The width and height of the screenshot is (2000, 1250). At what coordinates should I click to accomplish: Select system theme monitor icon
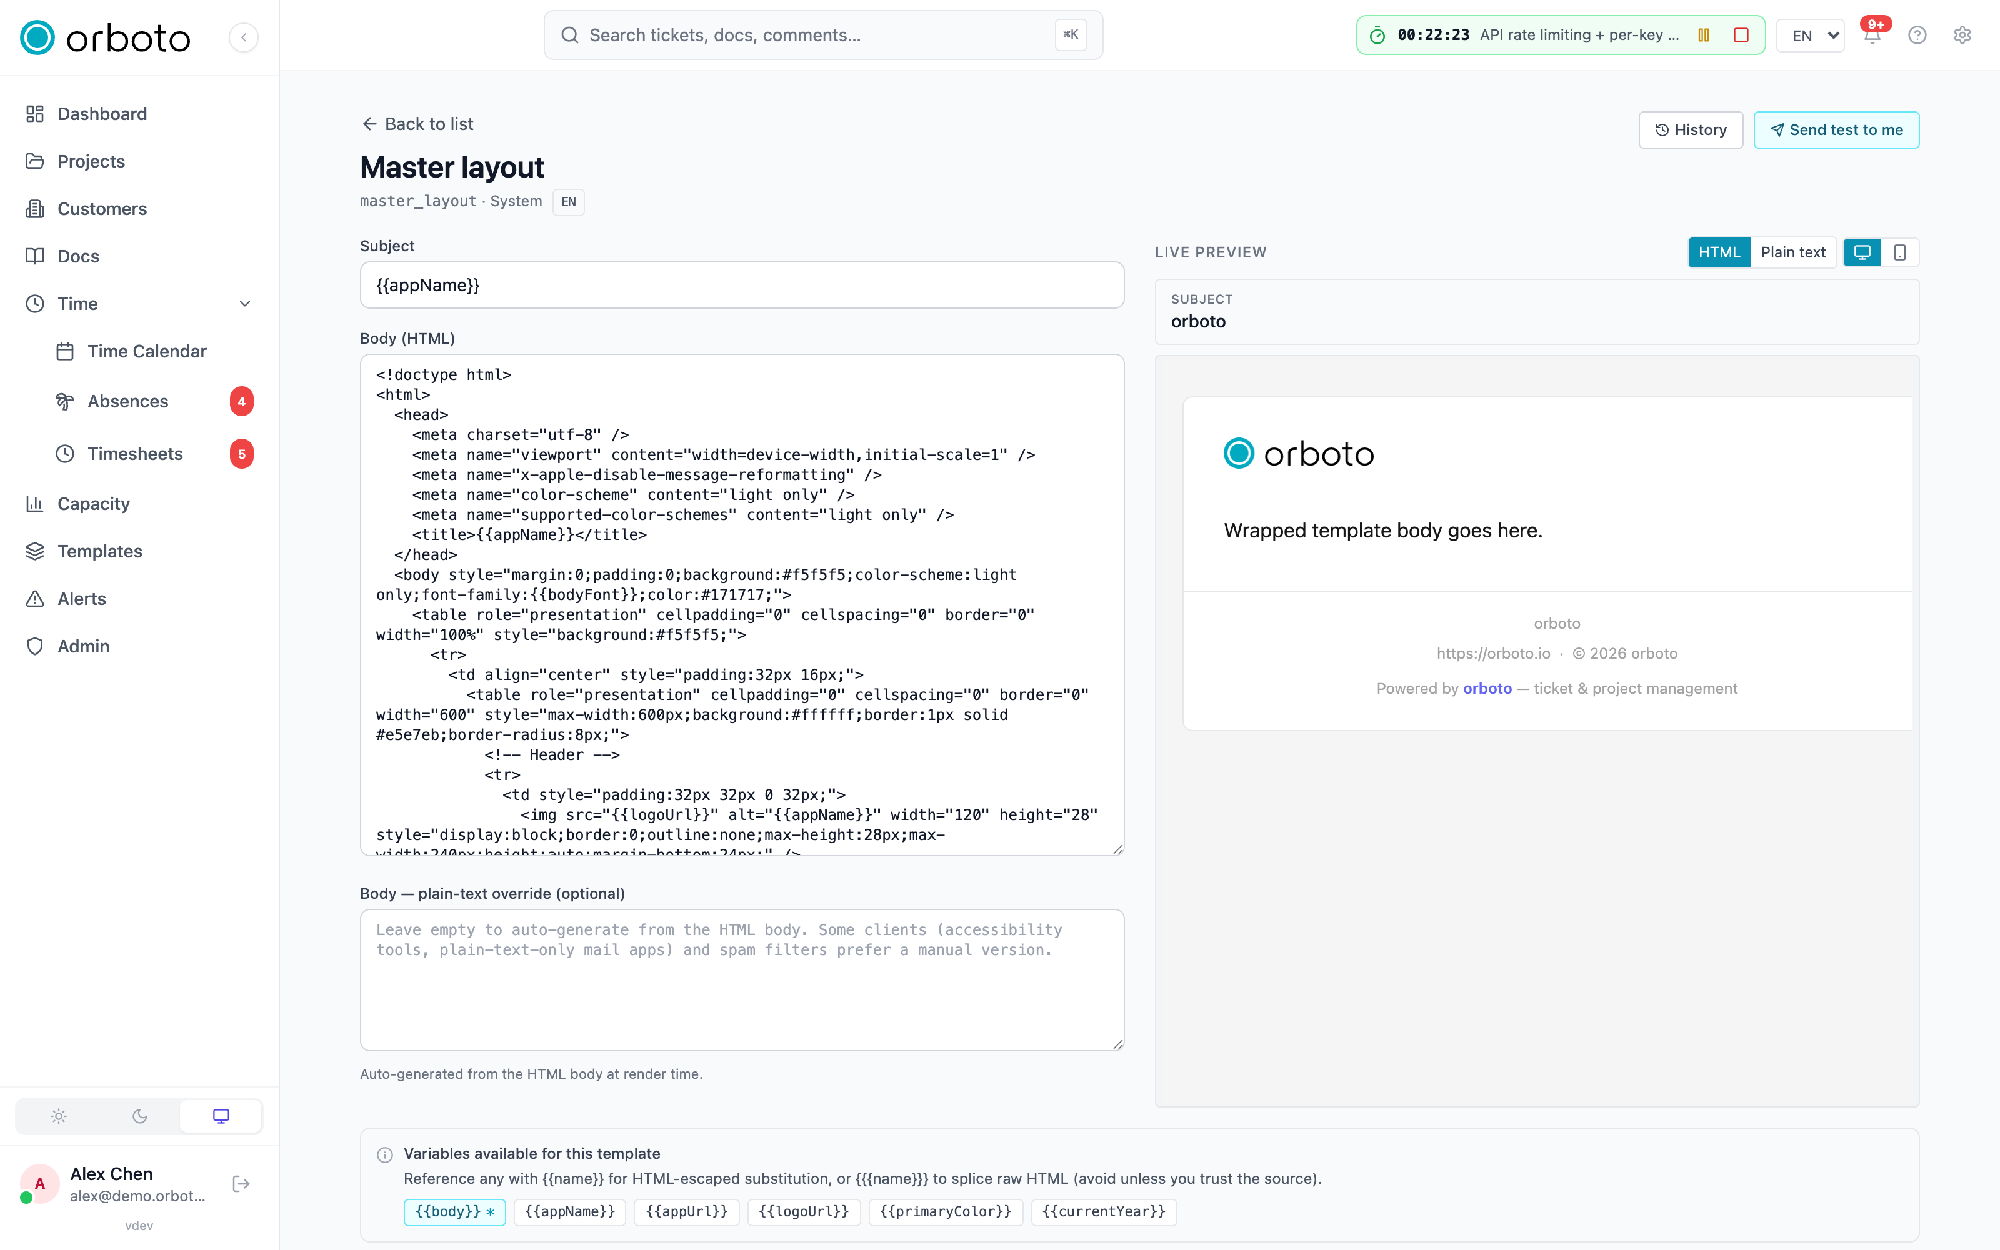[x=221, y=1116]
